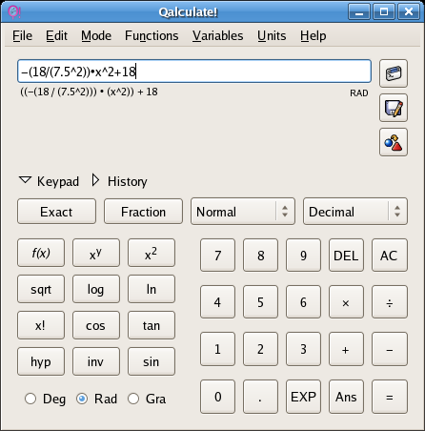Select the Deg angle unit radio
Screen dimensions: 425x431
30,399
